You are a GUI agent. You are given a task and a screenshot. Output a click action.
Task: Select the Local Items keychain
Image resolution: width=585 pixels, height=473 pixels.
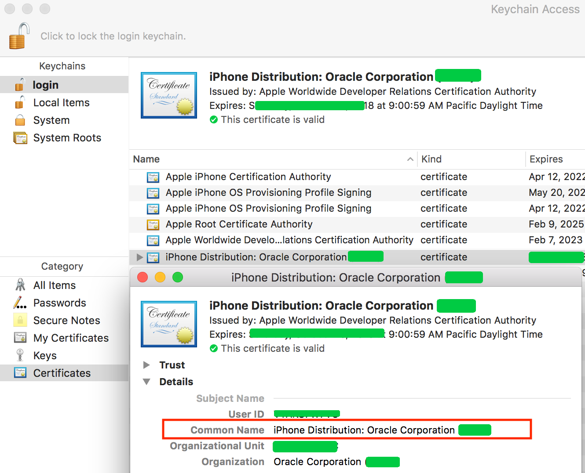tap(64, 102)
